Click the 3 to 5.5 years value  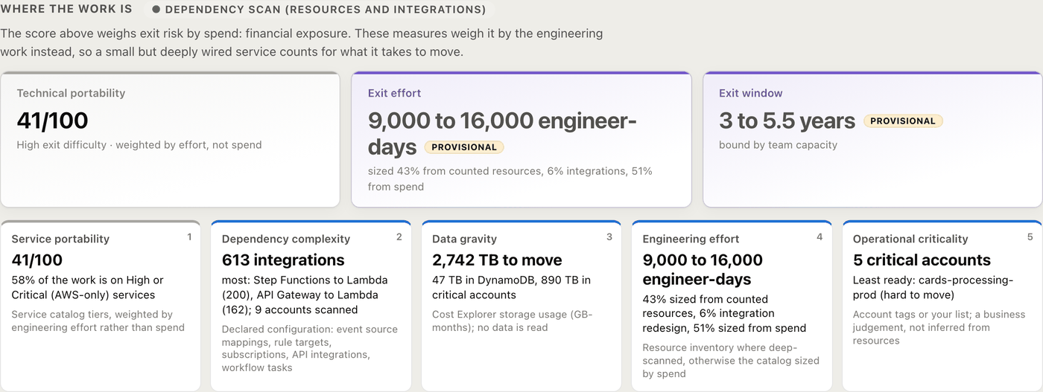click(x=787, y=121)
